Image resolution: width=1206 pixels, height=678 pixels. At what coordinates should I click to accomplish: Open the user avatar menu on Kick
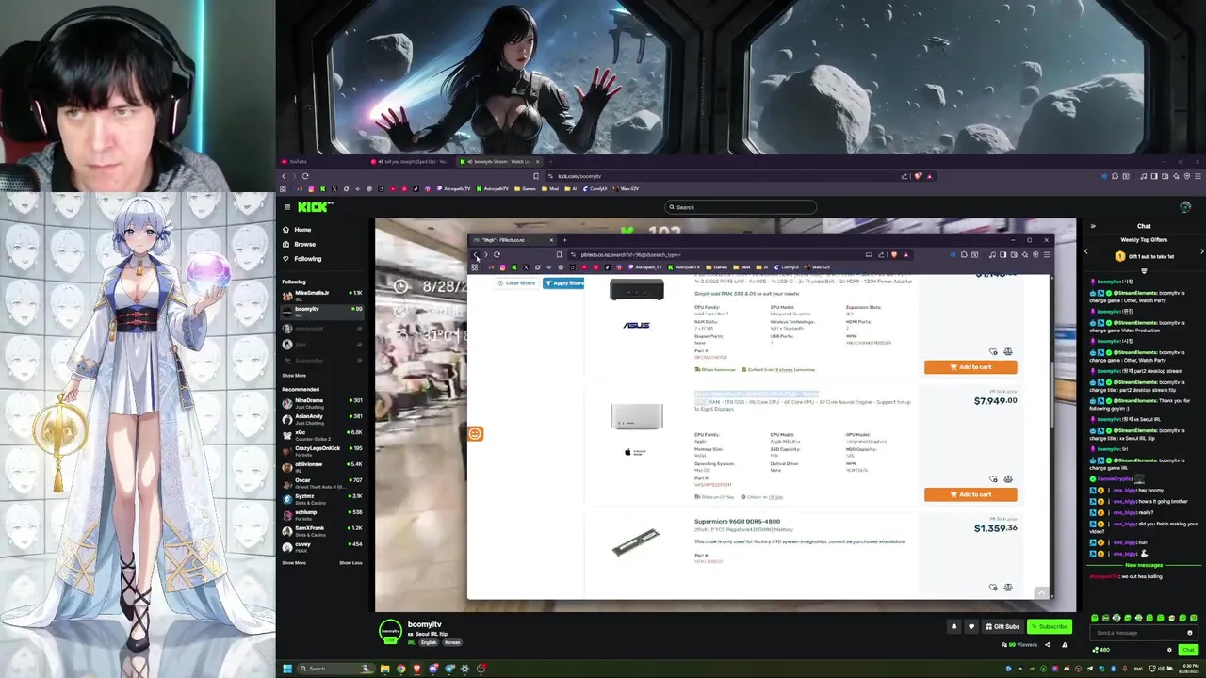click(x=1185, y=207)
